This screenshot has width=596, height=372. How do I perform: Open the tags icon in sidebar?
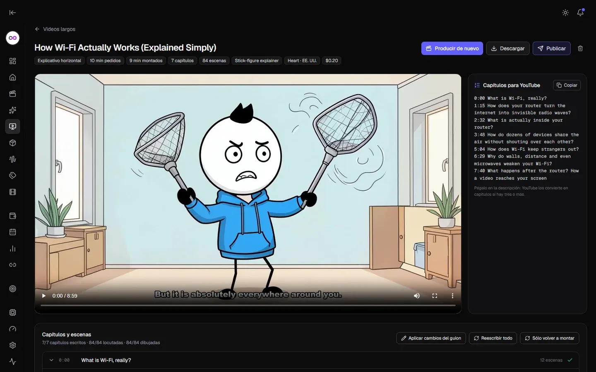13,176
